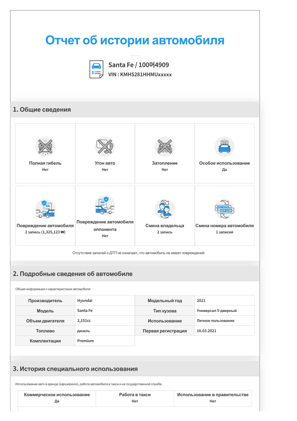
Task: Click section header 1. Общие сведения
Action: point(135,109)
